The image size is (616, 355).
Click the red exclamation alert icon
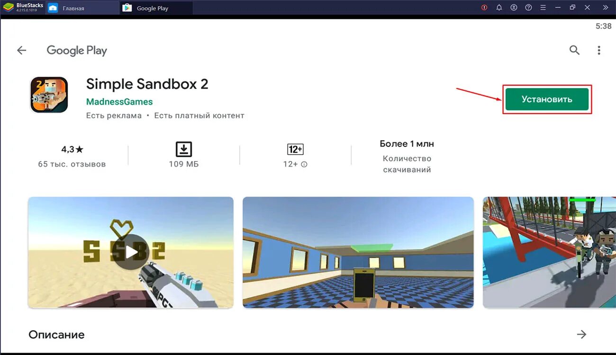(483, 7)
